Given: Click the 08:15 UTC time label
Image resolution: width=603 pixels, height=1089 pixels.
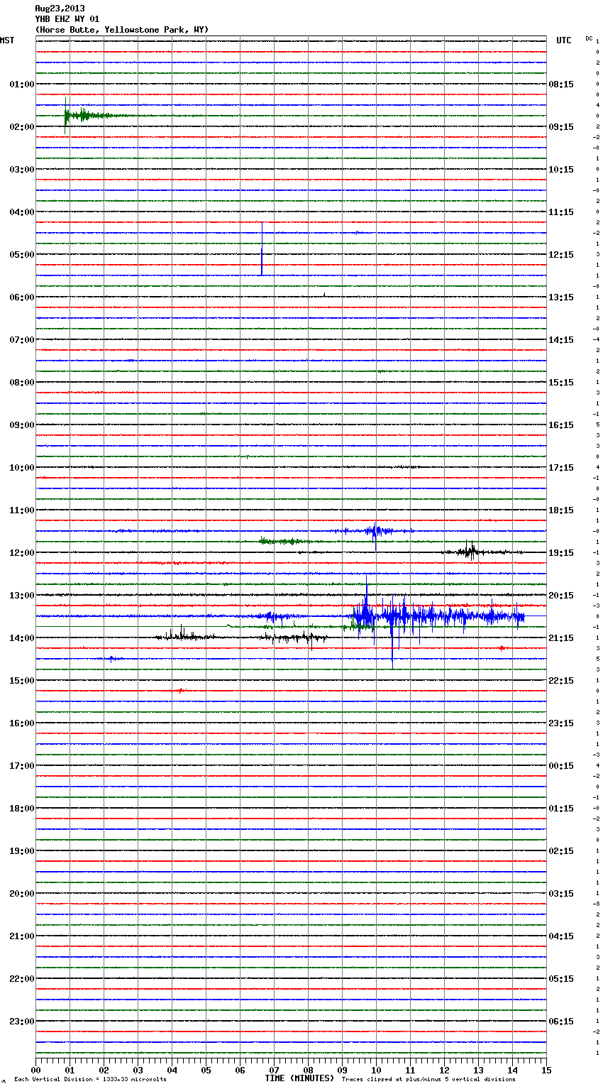Looking at the screenshot, I should click(x=561, y=84).
